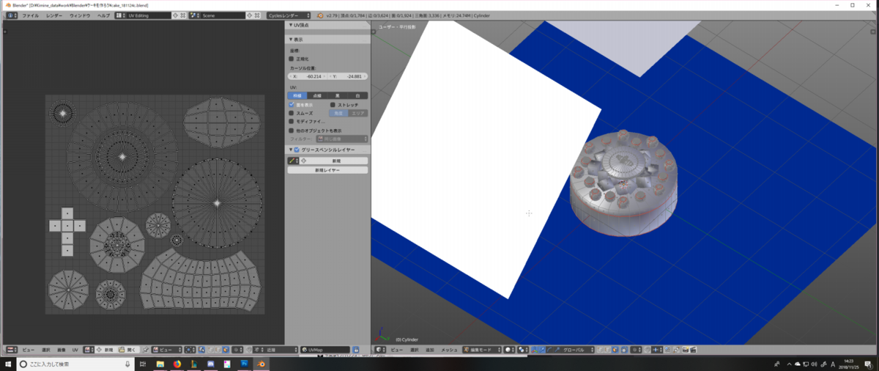Viewport: 879px width, 371px height.
Task: Click the 新規レイヤー button
Action: [327, 169]
